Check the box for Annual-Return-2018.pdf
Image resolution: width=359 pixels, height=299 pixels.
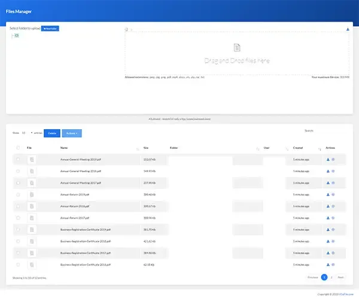coord(18,206)
